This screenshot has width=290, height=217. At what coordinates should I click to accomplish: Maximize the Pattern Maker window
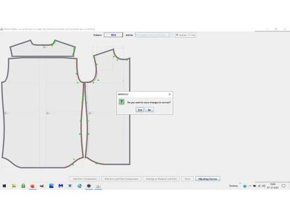click(x=276, y=29)
